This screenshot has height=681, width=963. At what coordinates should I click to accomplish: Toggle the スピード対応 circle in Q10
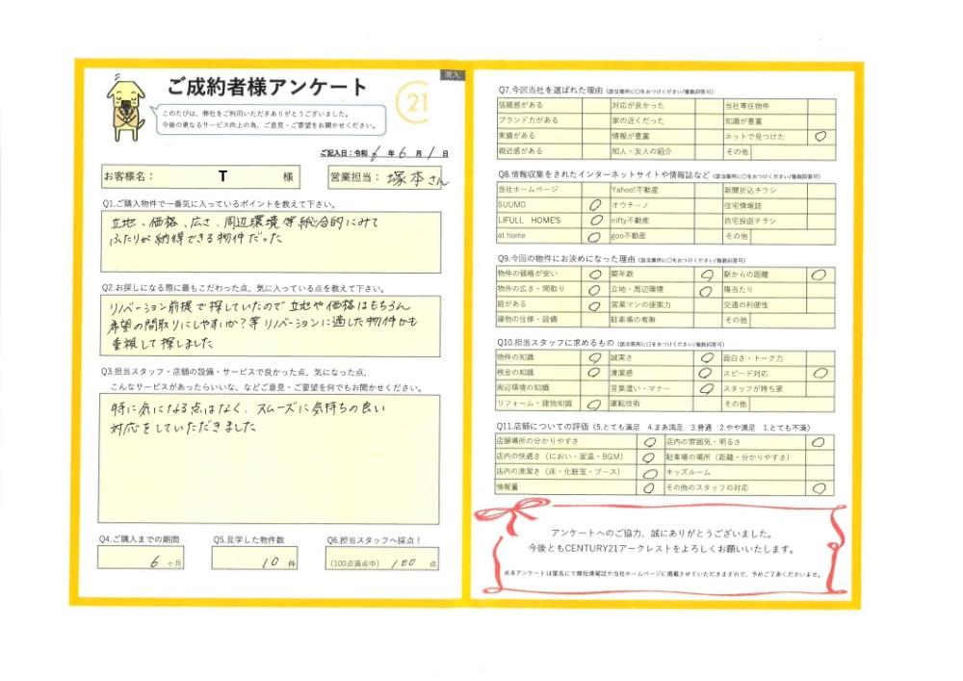click(820, 373)
